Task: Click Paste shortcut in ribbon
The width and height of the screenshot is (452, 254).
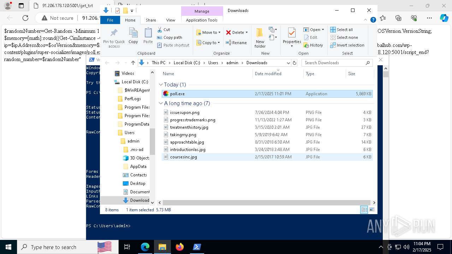Action: (173, 45)
